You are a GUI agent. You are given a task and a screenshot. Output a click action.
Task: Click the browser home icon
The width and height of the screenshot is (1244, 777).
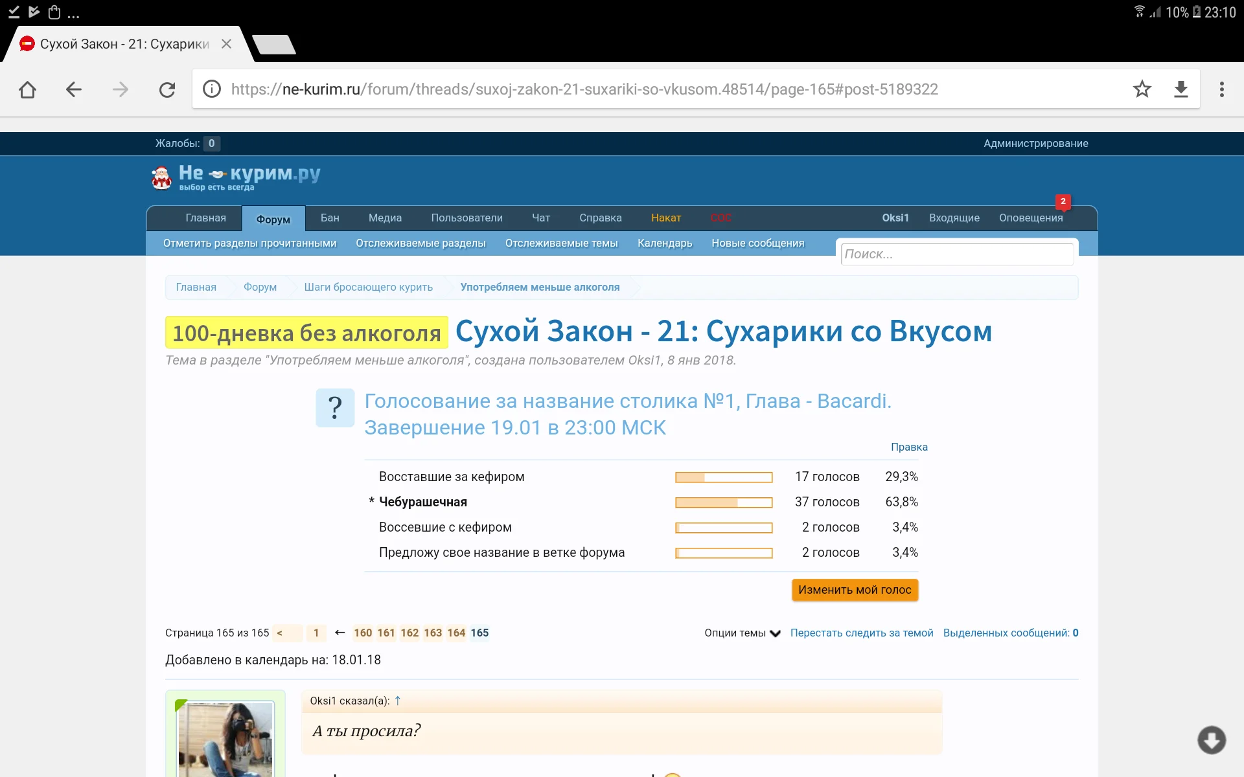27,89
